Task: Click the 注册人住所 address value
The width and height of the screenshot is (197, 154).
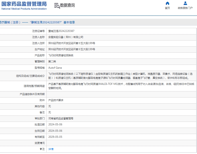Action: coord(72,43)
